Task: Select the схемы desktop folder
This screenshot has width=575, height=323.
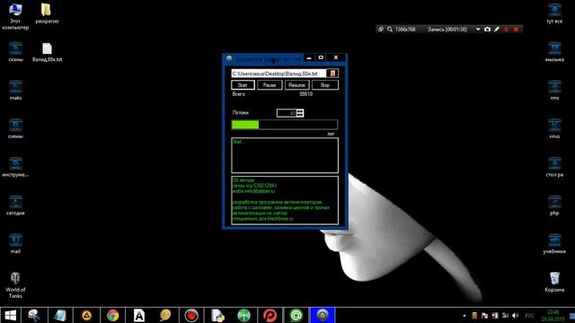Action: (15, 128)
